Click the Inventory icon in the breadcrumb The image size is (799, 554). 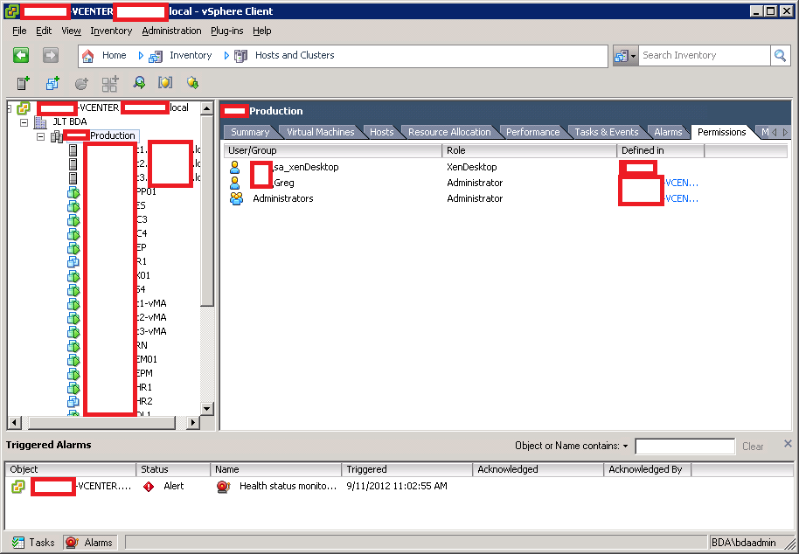tap(156, 56)
